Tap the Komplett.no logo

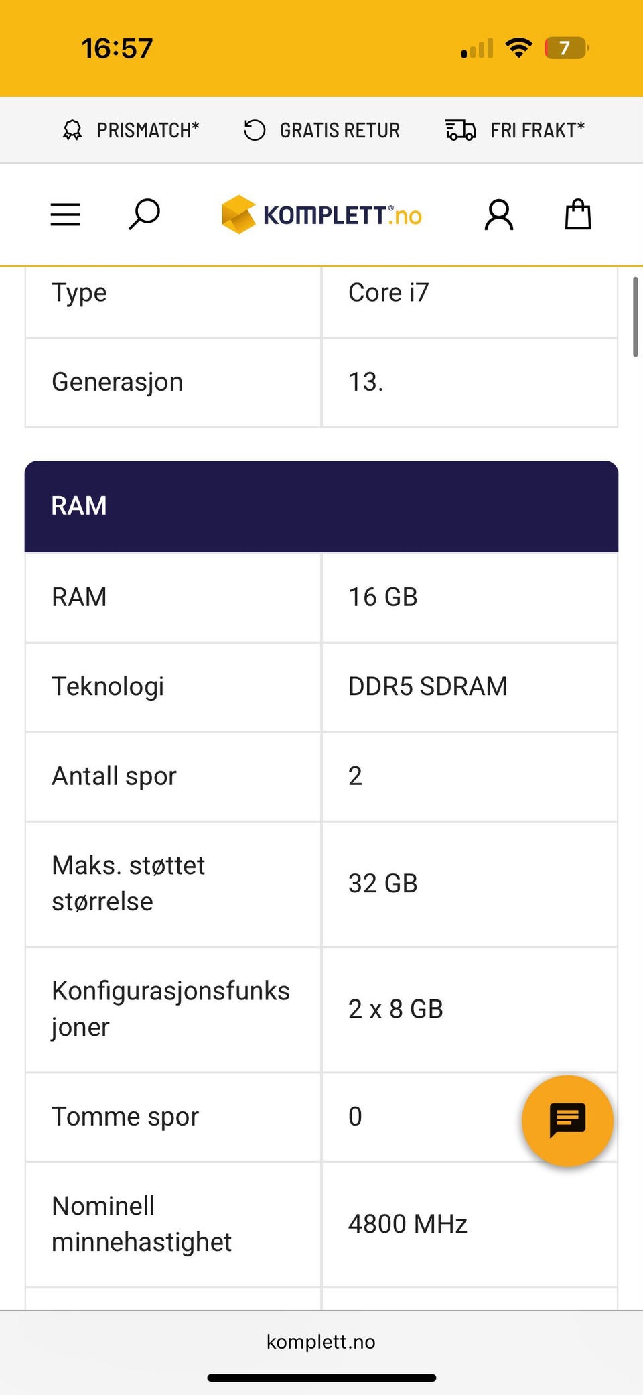pyautogui.click(x=321, y=215)
